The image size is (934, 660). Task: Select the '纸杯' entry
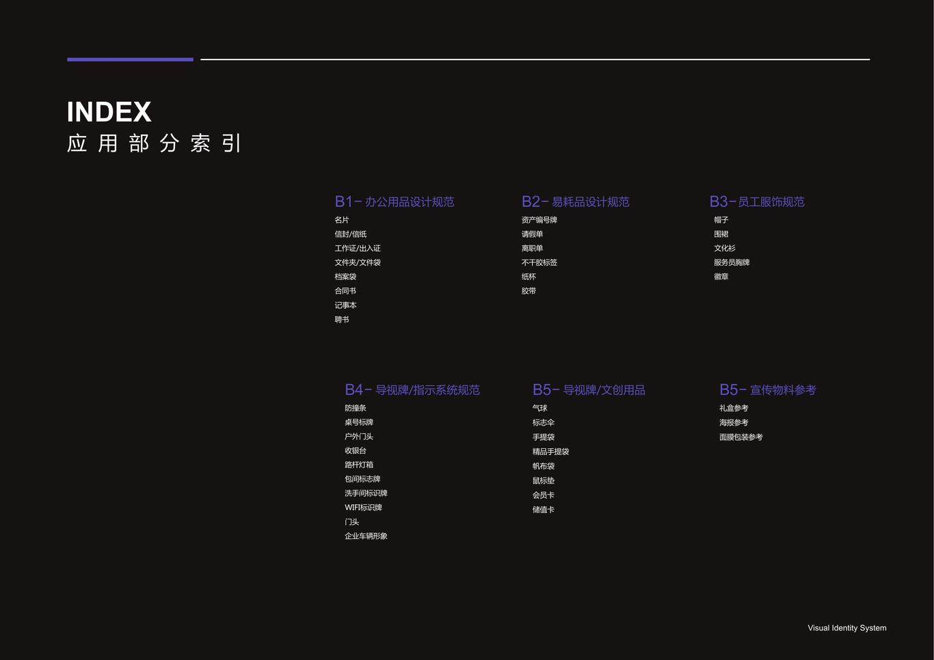click(x=529, y=277)
